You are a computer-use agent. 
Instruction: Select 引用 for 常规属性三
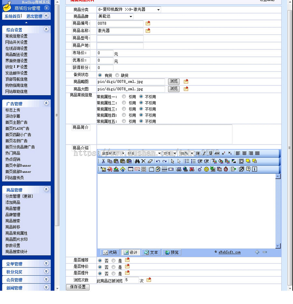pyautogui.click(x=124, y=109)
